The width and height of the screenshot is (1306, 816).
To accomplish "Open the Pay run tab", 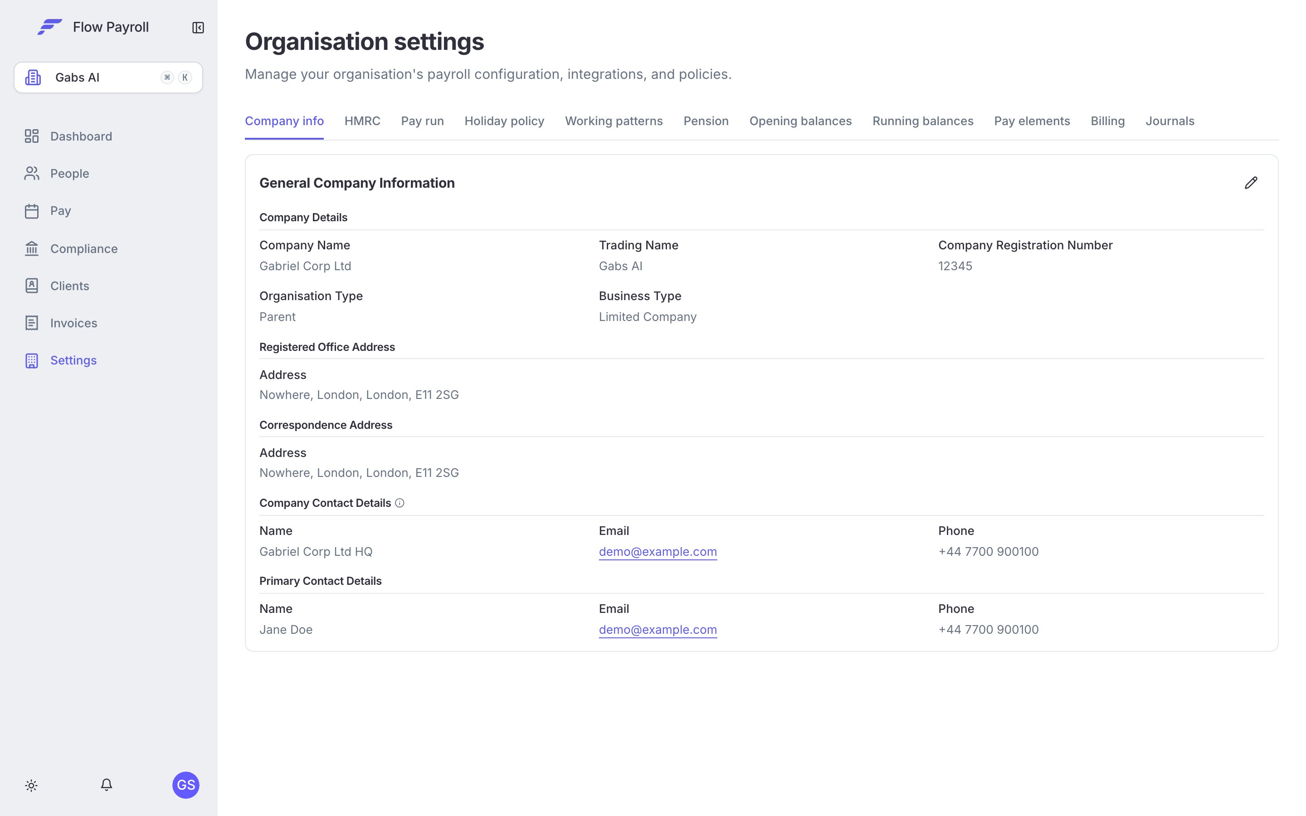I will pyautogui.click(x=422, y=121).
